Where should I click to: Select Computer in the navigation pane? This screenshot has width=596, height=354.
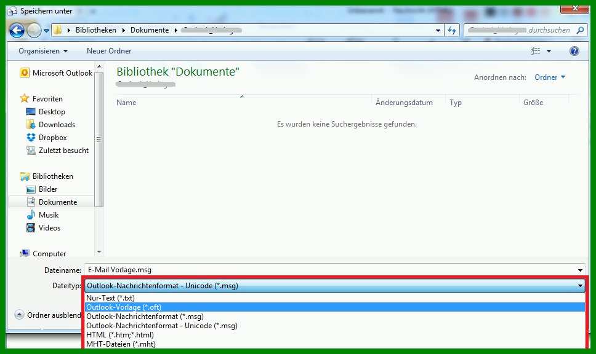click(x=49, y=253)
